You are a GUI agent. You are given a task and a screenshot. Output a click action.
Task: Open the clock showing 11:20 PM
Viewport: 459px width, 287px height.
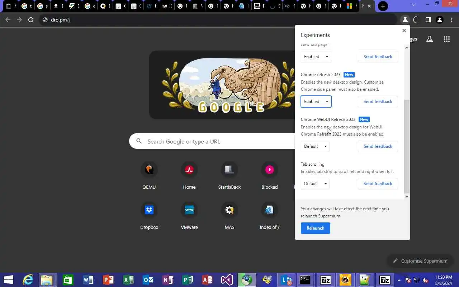pos(443,280)
